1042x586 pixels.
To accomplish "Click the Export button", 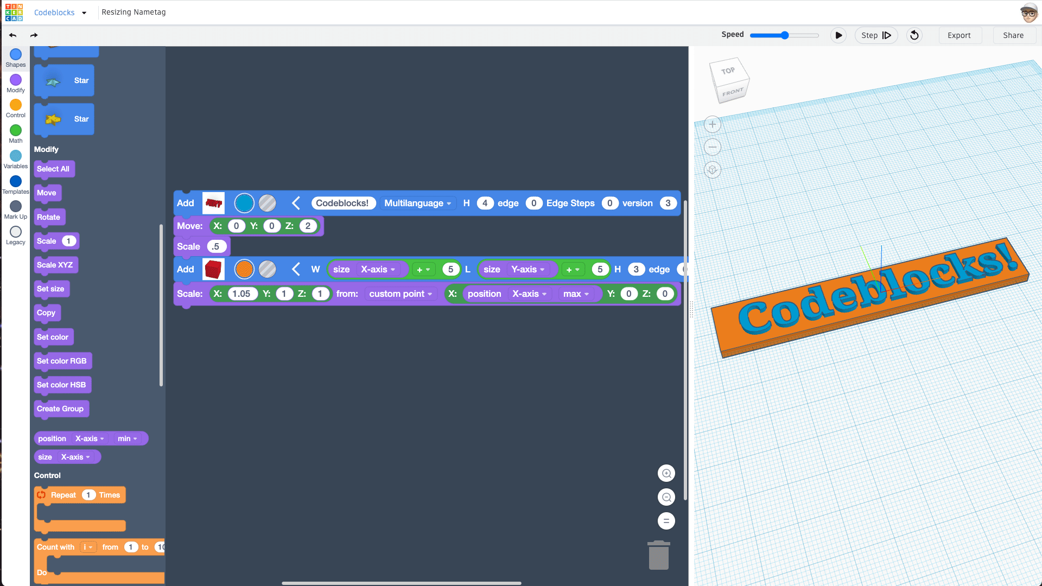I will click(960, 35).
